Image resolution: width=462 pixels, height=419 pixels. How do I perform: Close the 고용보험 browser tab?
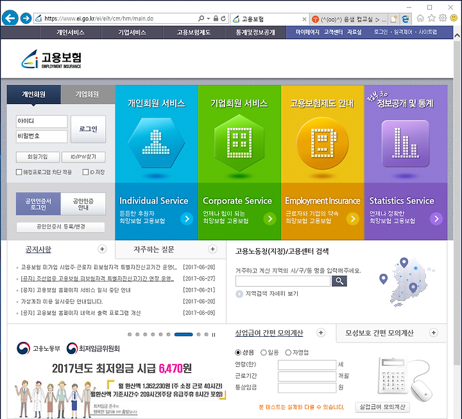(x=304, y=19)
